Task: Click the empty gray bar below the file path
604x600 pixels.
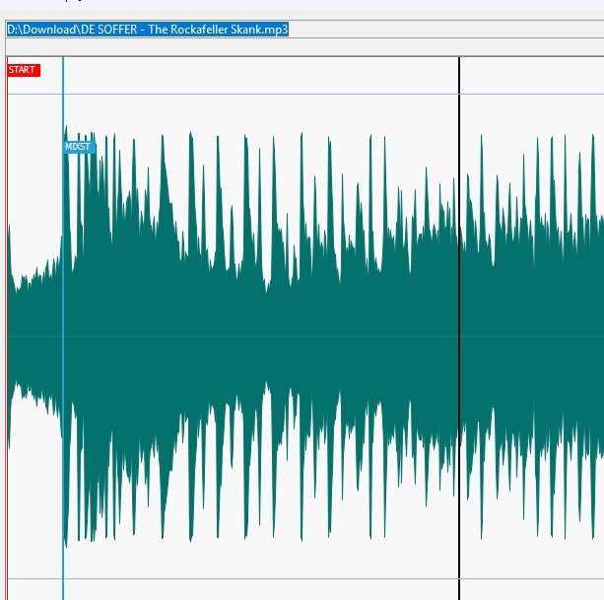Action: coord(296,46)
